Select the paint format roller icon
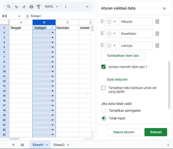The width and height of the screenshot is (173, 149). (39, 7)
